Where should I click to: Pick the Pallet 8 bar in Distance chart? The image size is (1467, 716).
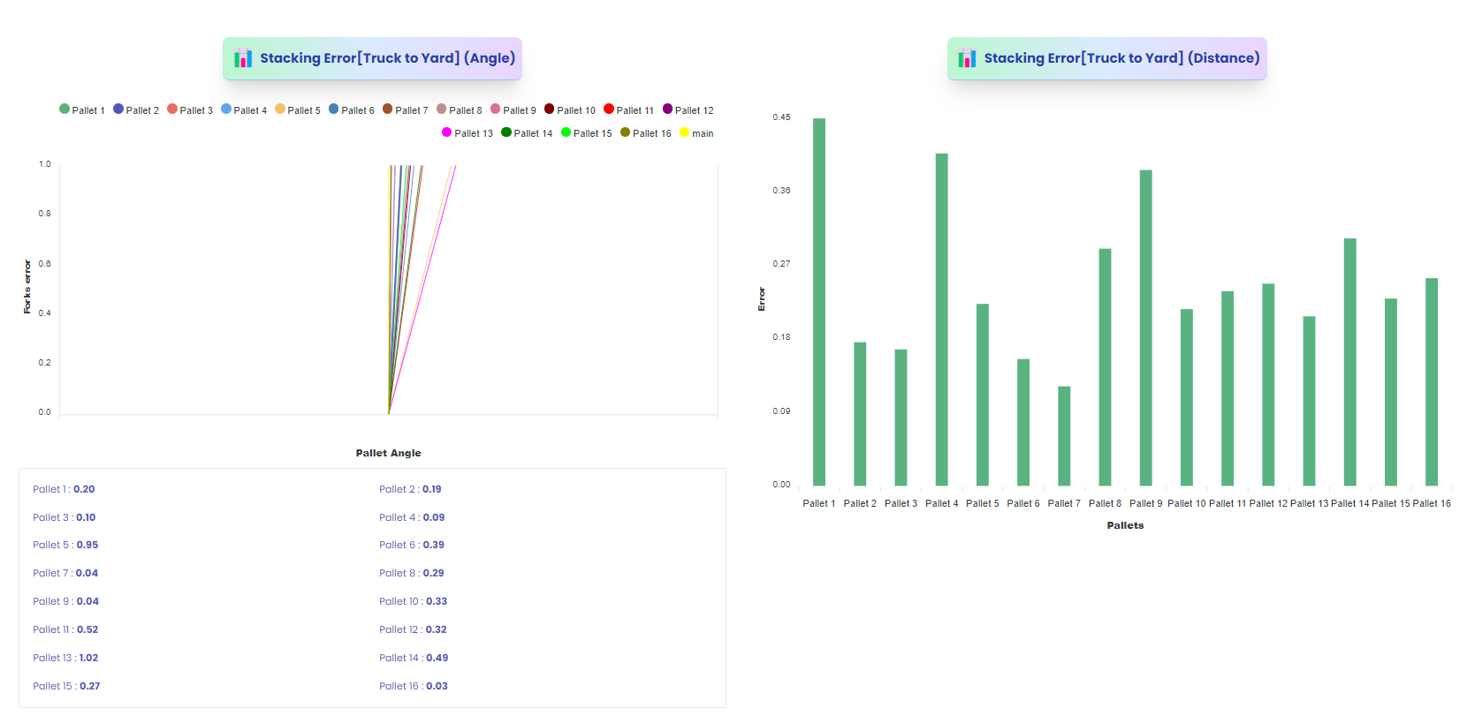tap(1105, 367)
